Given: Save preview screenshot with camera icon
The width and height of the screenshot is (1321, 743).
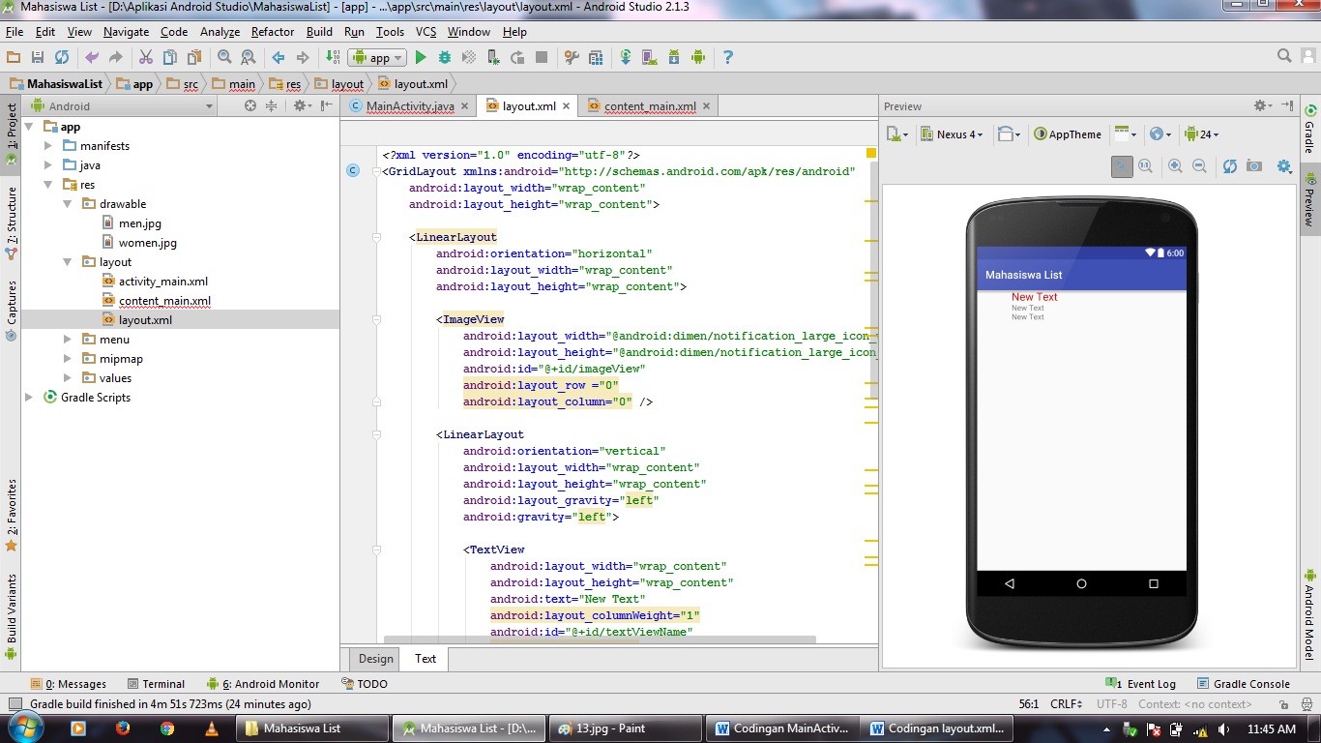Looking at the screenshot, I should pyautogui.click(x=1254, y=166).
